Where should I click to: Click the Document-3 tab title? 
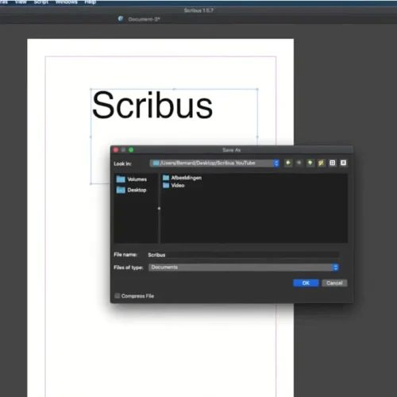[144, 19]
